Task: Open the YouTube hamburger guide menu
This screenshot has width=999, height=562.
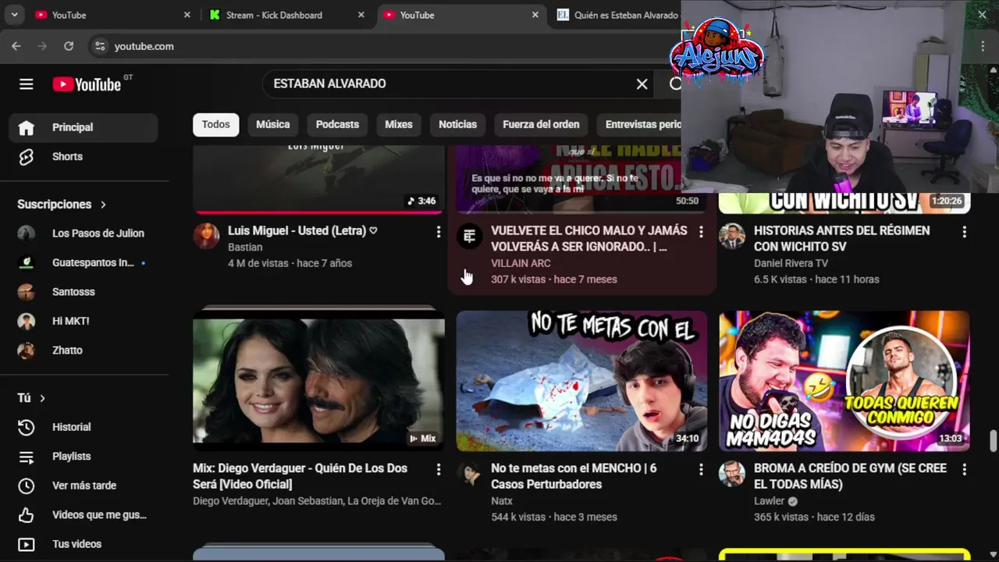Action: [x=27, y=84]
